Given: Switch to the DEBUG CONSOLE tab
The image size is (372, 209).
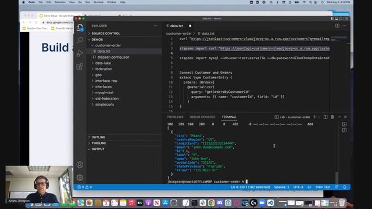Looking at the screenshot, I should pyautogui.click(x=202, y=117).
